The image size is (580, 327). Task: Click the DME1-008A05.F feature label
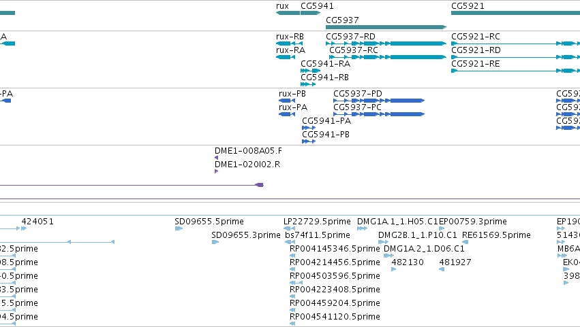click(x=248, y=151)
